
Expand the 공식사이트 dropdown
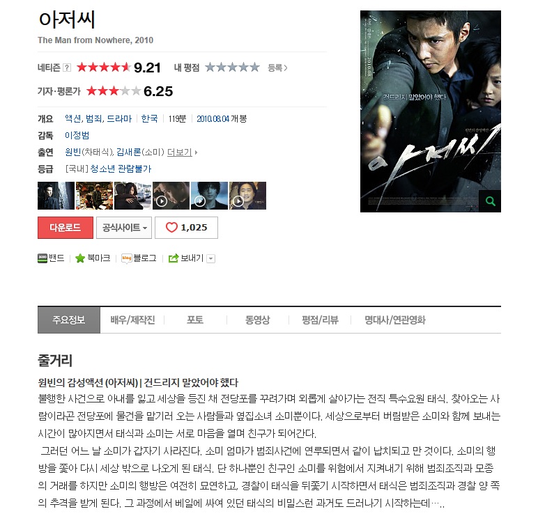tap(124, 228)
